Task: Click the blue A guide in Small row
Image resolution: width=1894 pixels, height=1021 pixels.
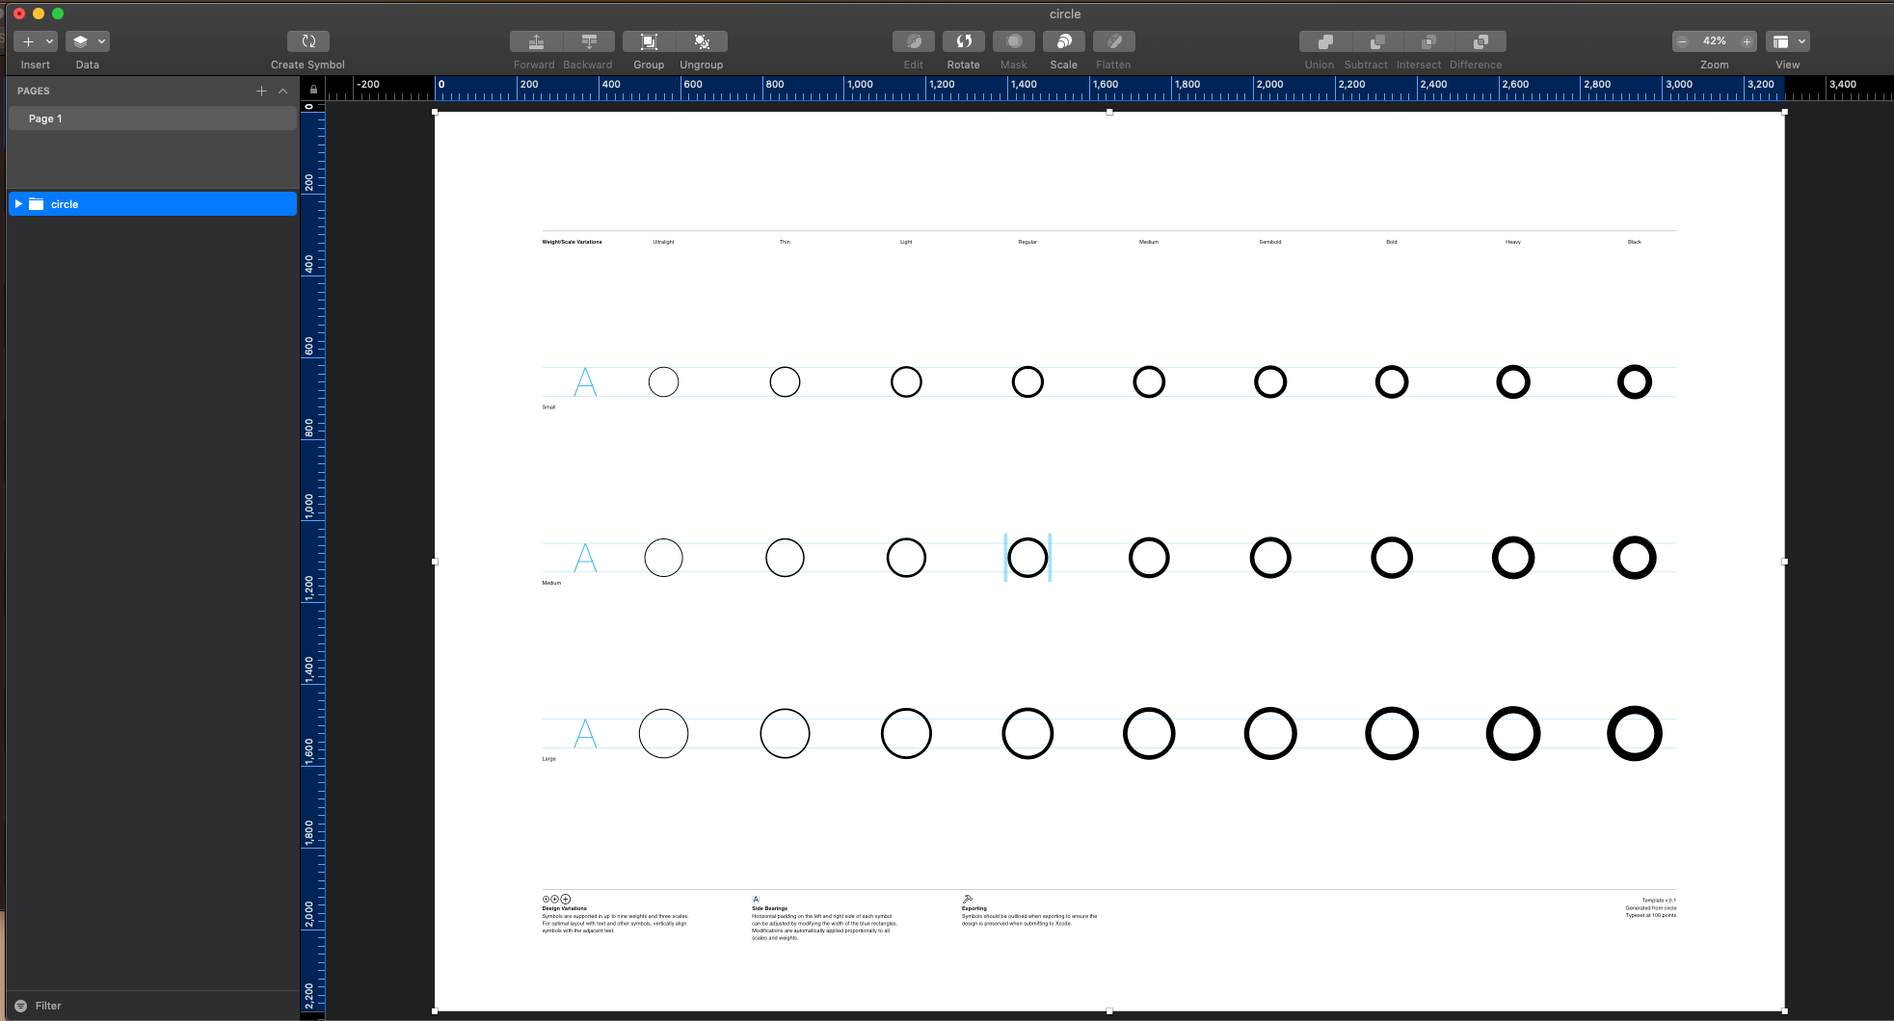Action: [x=585, y=382]
